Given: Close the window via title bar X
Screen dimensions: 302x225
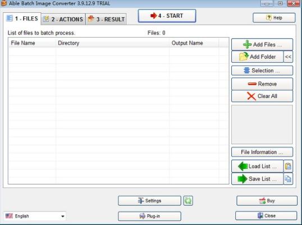Looking at the screenshot, I should point(294,3).
